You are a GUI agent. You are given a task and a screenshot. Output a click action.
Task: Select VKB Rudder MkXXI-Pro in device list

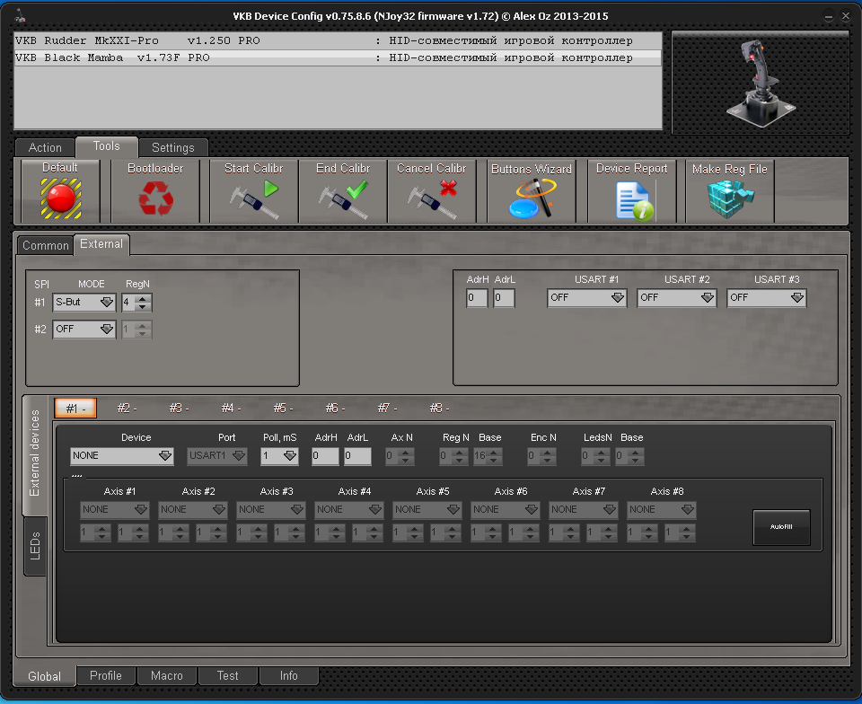[x=338, y=40]
